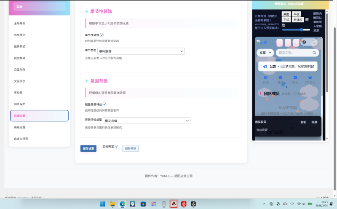
Task: Open the 分类 category icon
Action: click(x=266, y=78)
